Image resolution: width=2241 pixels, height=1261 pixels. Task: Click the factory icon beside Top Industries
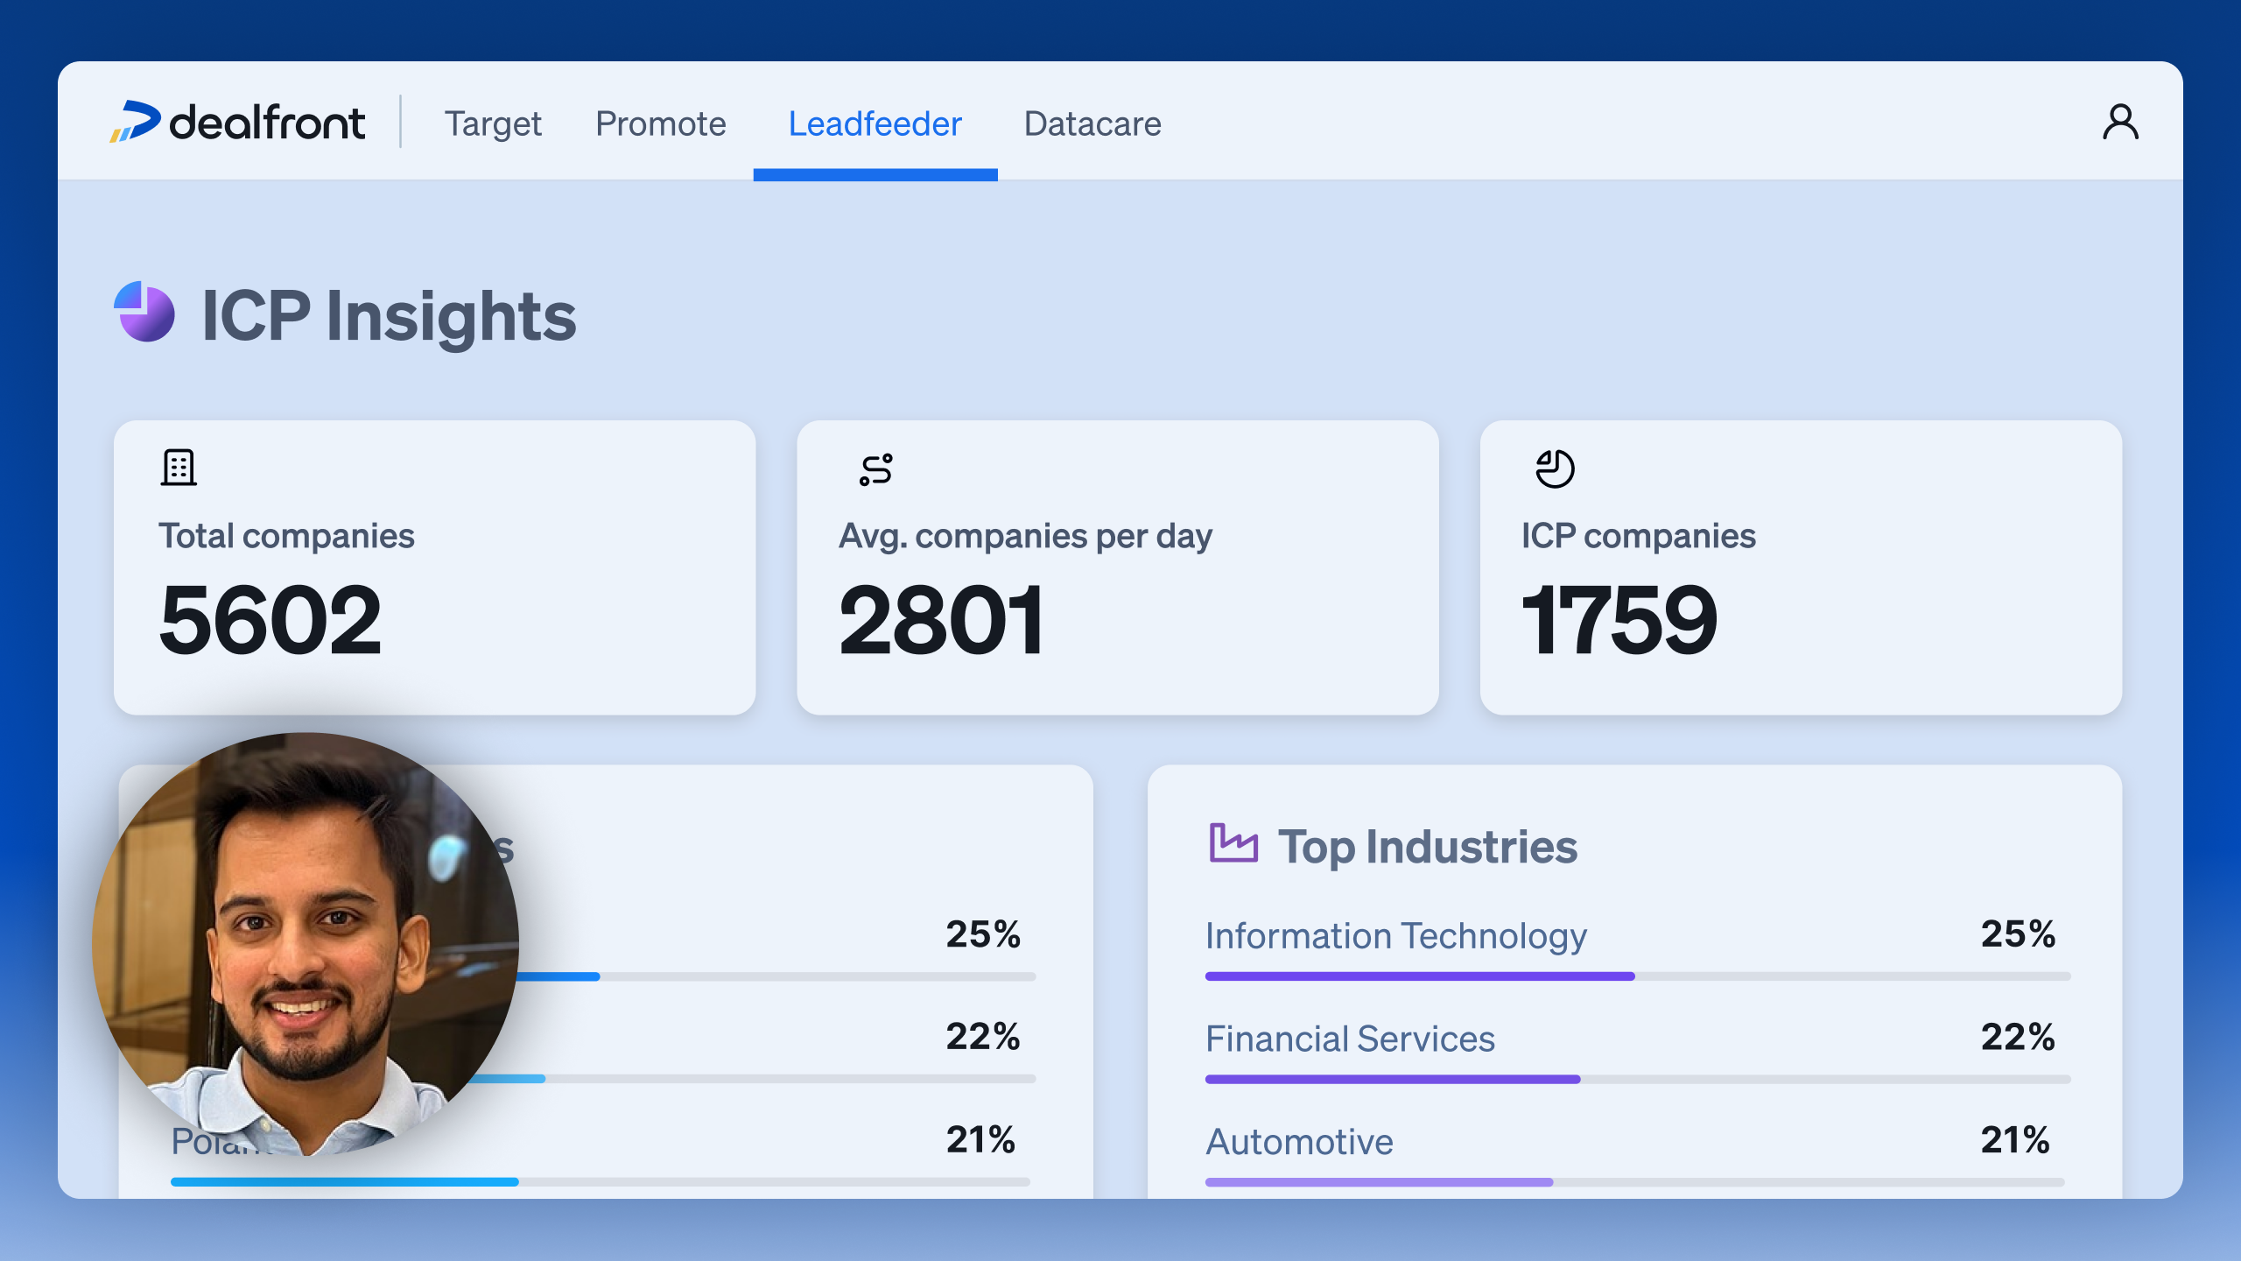(1233, 844)
